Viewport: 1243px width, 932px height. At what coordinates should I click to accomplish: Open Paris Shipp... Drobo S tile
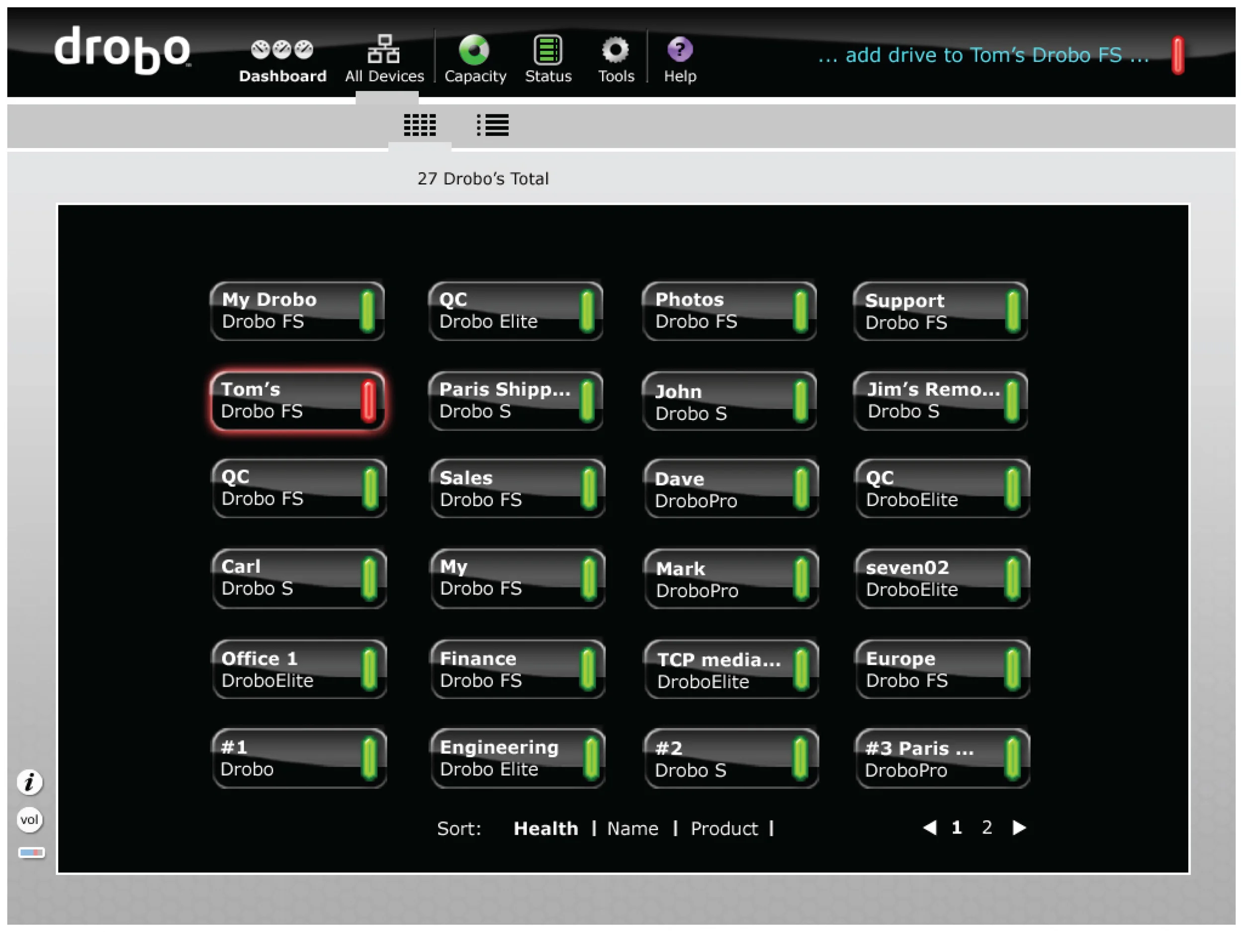coord(515,401)
